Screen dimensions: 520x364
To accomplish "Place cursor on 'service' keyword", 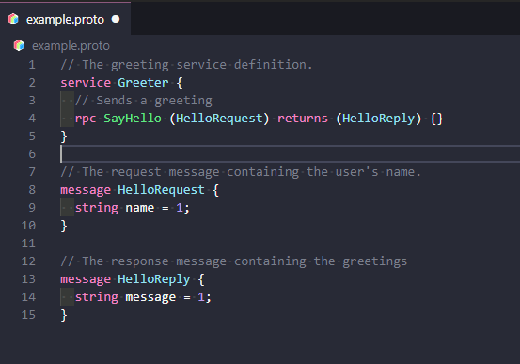I will (86, 83).
